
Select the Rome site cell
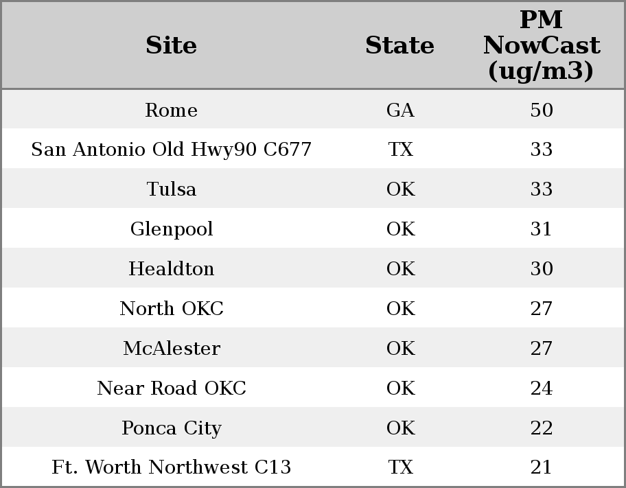[172, 111]
